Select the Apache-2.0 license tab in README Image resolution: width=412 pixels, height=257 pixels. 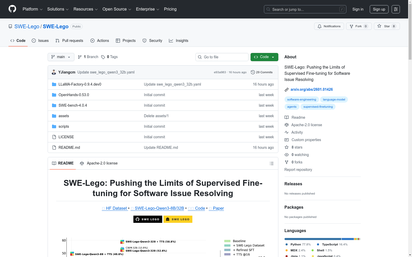click(99, 163)
